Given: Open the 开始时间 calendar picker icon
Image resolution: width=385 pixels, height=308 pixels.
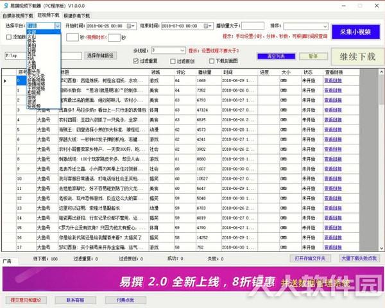Looking at the screenshot, I should click(x=130, y=26).
